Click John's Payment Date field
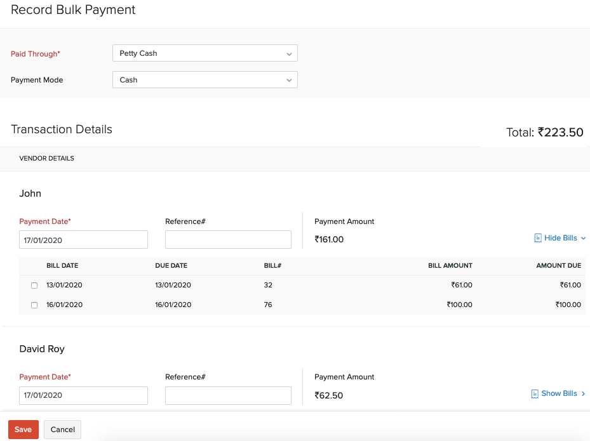 click(x=83, y=239)
